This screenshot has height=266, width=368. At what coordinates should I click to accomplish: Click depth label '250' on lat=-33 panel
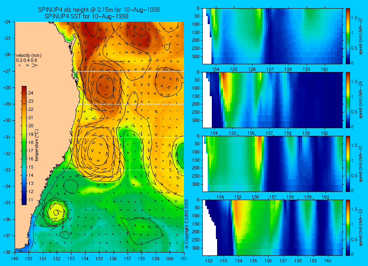(x=195, y=240)
